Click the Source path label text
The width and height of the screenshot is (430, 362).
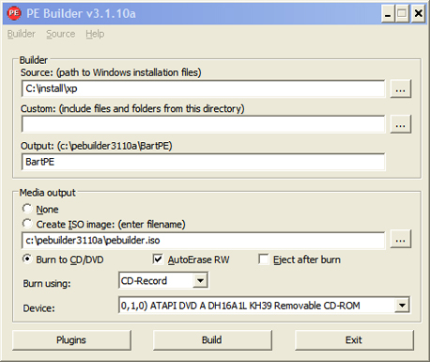click(111, 72)
